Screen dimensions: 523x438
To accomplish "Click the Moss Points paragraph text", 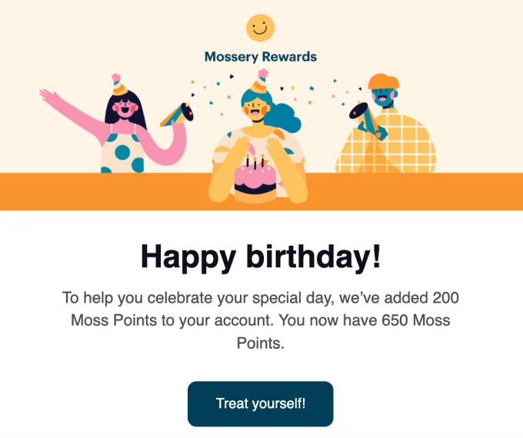I will 261,320.
